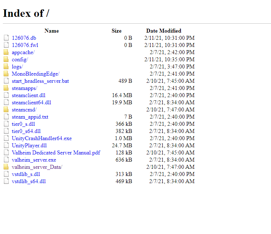Click the 24.7 MB size value
This screenshot has height=234, width=271.
pos(122,145)
